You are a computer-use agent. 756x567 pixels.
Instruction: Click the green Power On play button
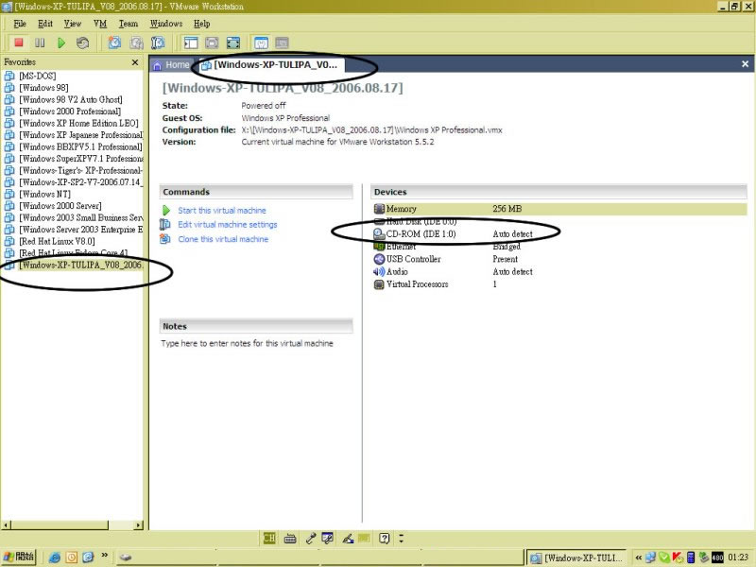(x=61, y=43)
